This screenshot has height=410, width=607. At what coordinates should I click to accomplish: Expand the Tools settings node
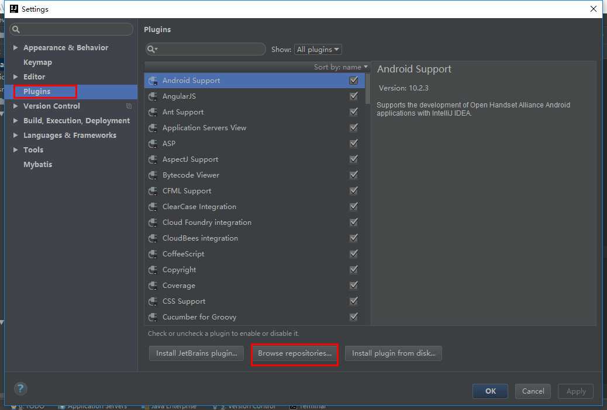pos(15,150)
